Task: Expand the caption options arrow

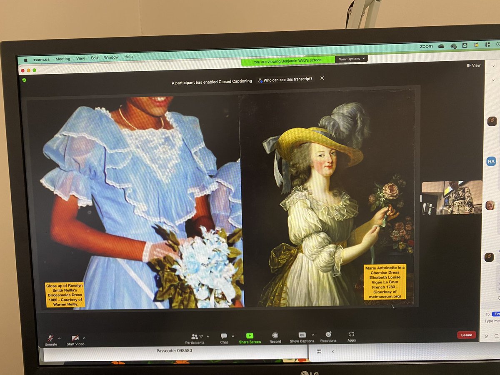Action: [x=313, y=334]
